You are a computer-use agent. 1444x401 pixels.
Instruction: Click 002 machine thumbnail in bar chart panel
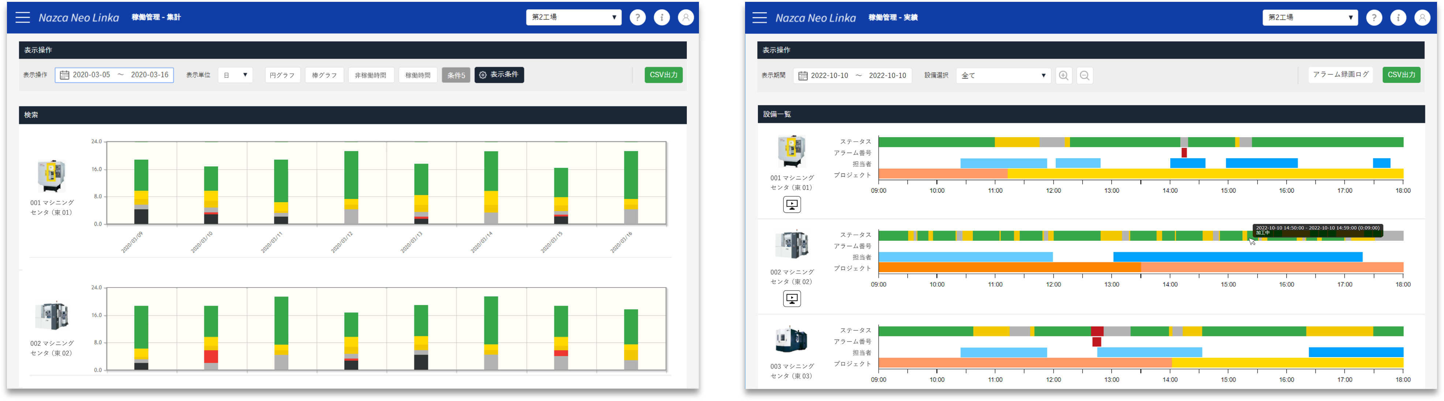coord(52,316)
